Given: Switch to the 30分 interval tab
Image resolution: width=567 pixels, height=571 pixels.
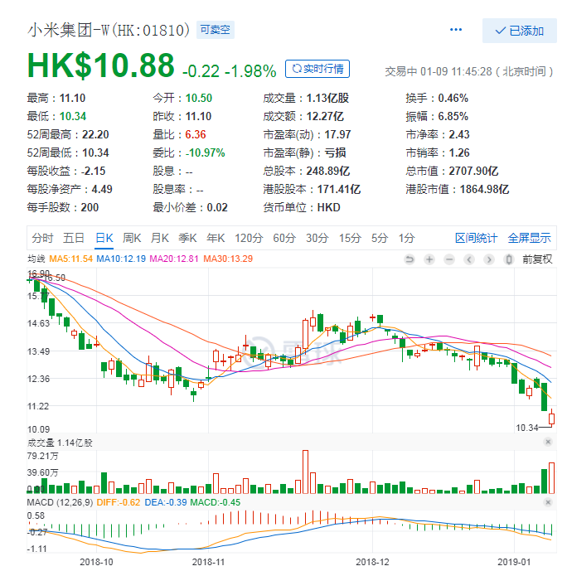Looking at the screenshot, I should click(317, 238).
